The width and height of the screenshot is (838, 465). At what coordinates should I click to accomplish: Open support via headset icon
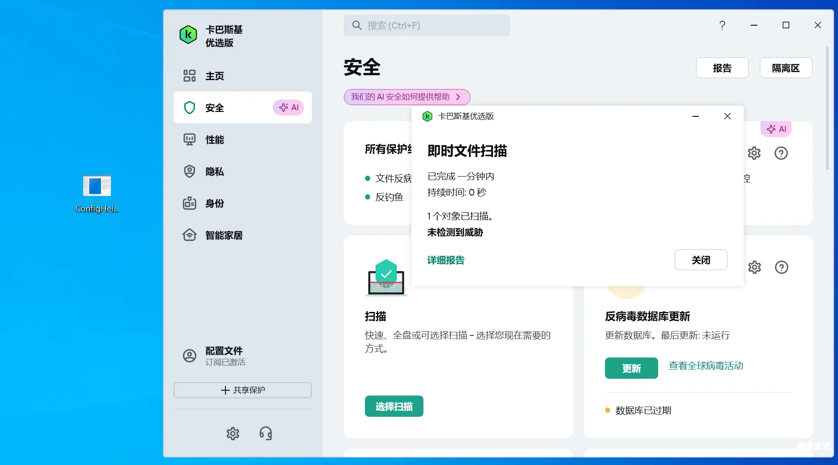coord(266,433)
